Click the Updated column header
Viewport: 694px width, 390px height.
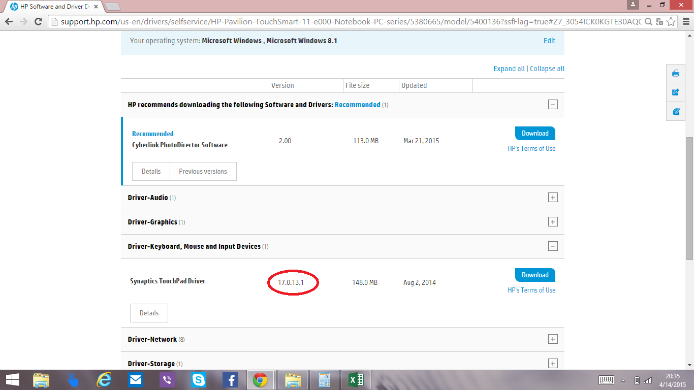pyautogui.click(x=414, y=85)
